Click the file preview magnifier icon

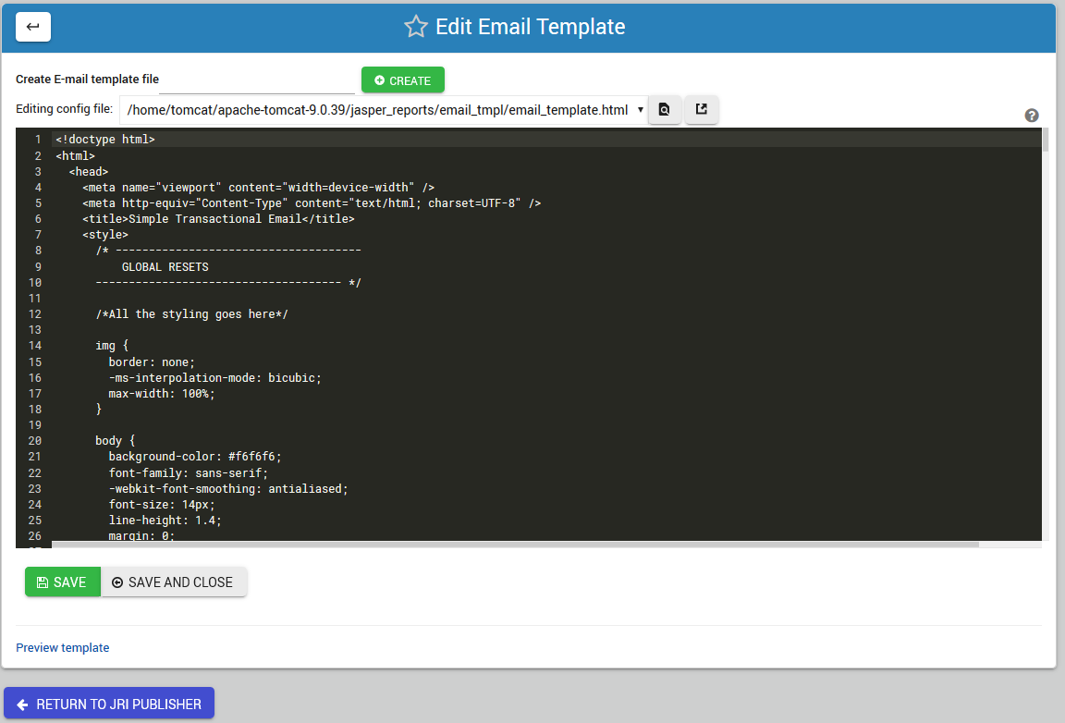665,109
